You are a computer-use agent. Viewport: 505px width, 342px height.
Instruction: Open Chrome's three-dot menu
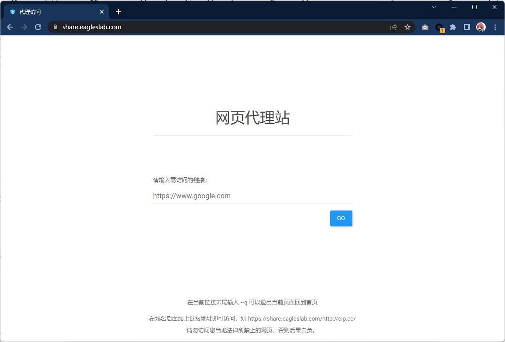coord(495,27)
